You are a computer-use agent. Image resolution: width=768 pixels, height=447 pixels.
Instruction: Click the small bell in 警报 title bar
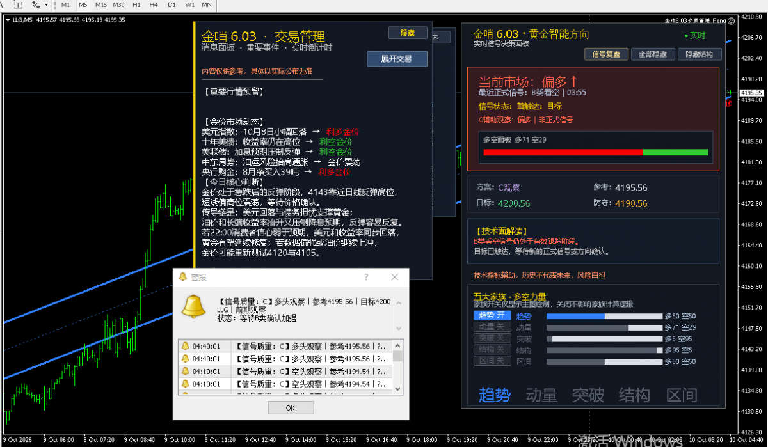click(x=182, y=277)
